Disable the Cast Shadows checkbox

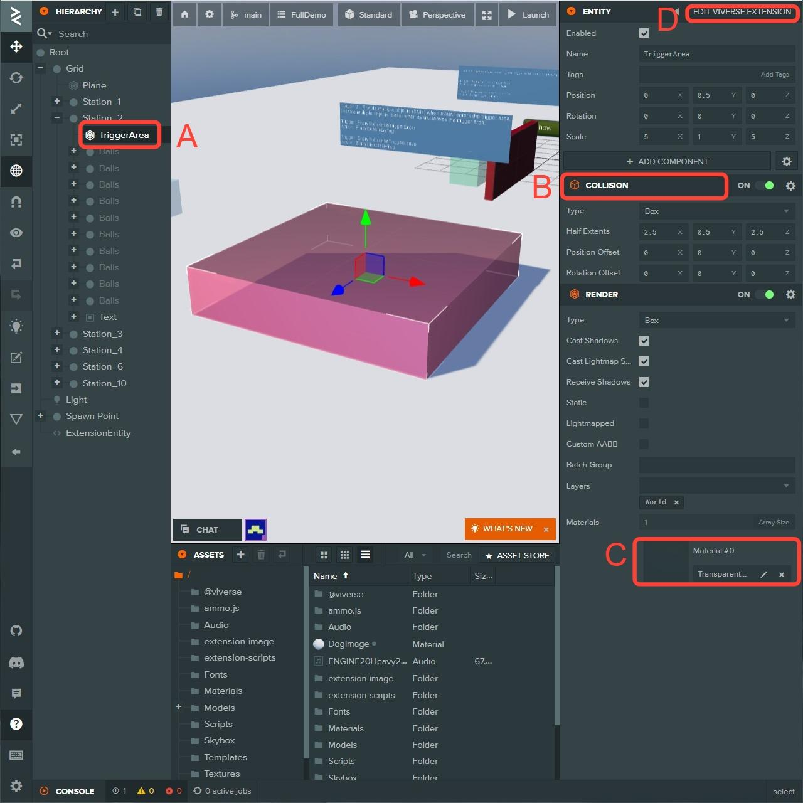pos(644,341)
